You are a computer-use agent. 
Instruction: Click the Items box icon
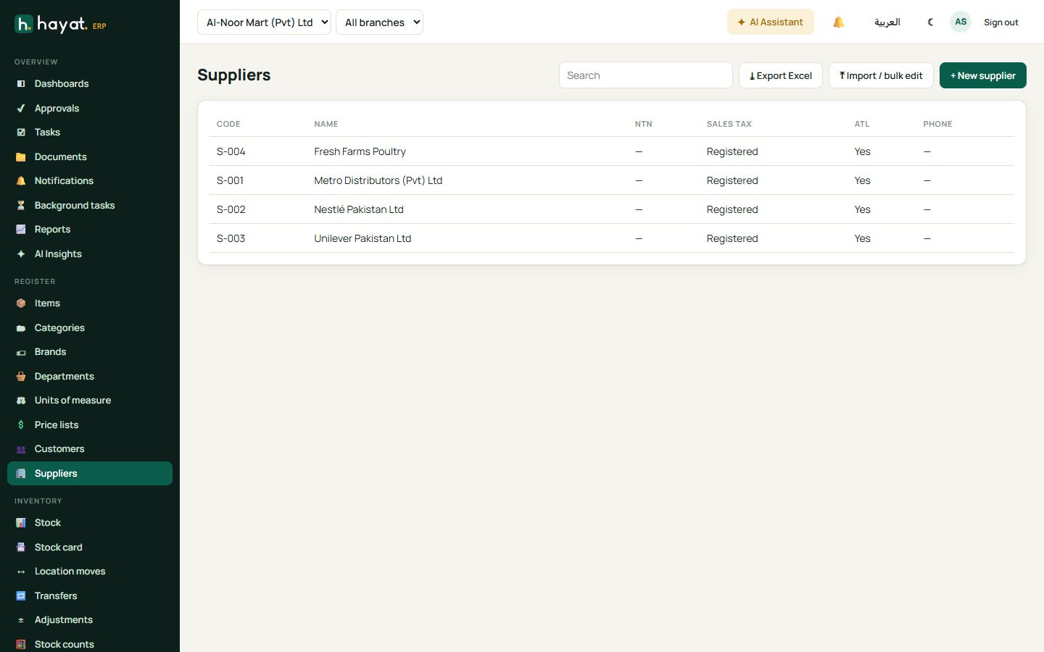[x=21, y=304]
